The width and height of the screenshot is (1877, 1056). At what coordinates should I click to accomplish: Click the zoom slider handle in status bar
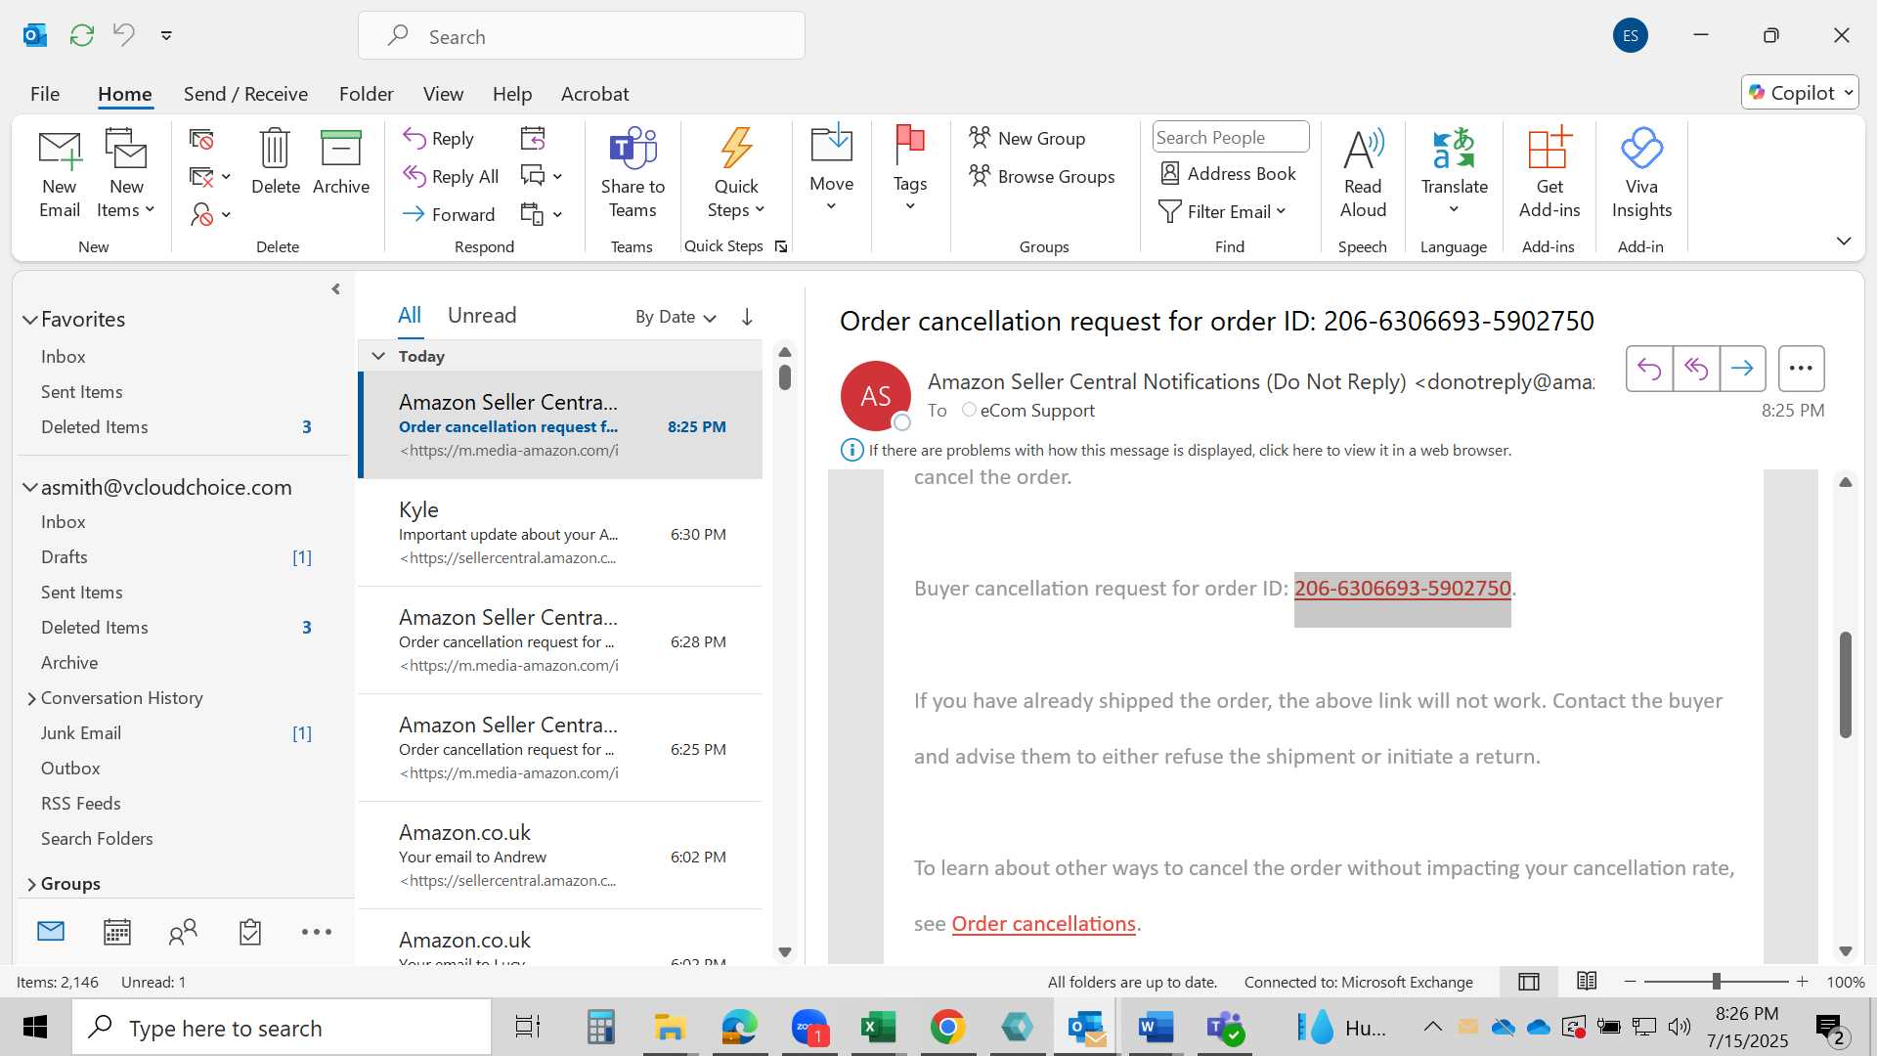click(x=1716, y=982)
